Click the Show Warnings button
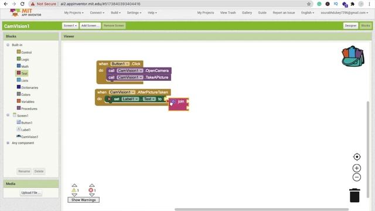The width and height of the screenshot is (375, 211). [x=83, y=200]
